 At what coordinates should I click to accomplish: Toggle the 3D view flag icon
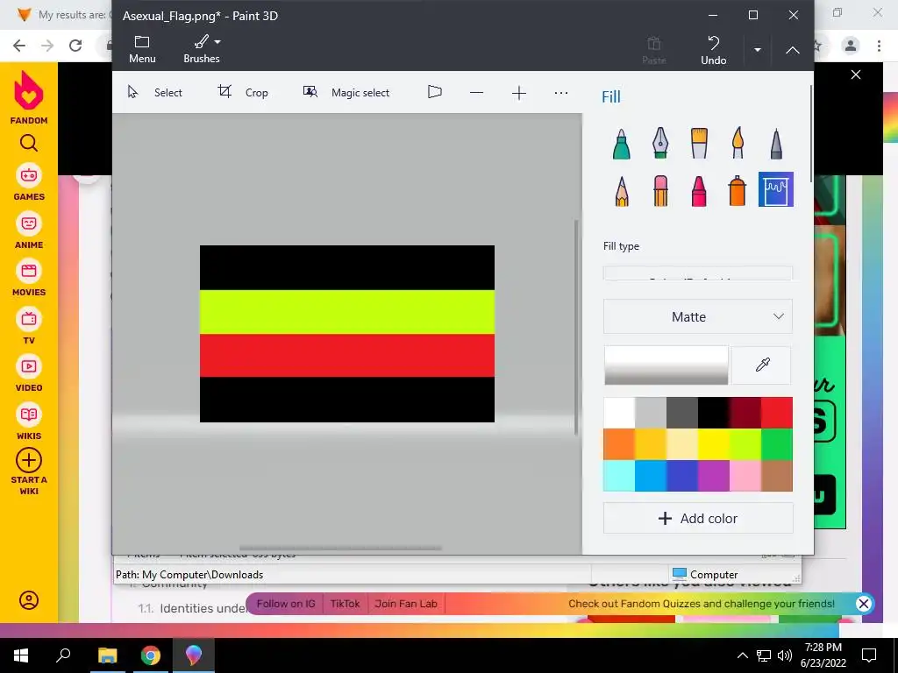tap(435, 92)
